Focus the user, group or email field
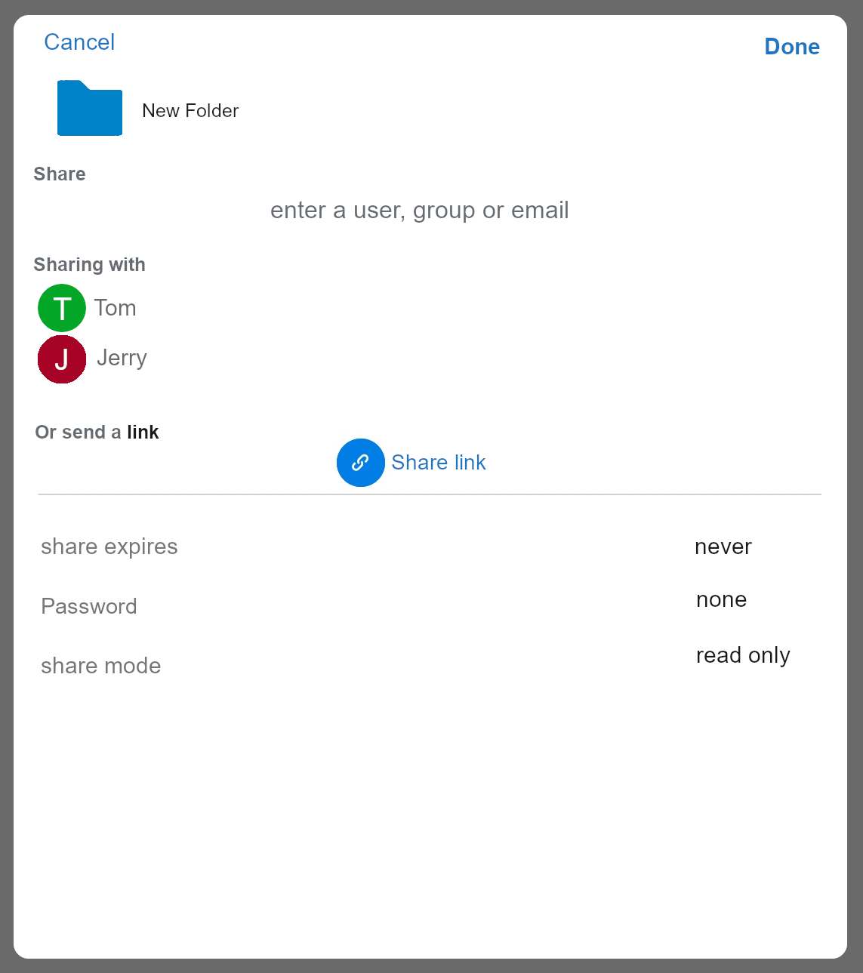This screenshot has width=863, height=973. click(420, 210)
